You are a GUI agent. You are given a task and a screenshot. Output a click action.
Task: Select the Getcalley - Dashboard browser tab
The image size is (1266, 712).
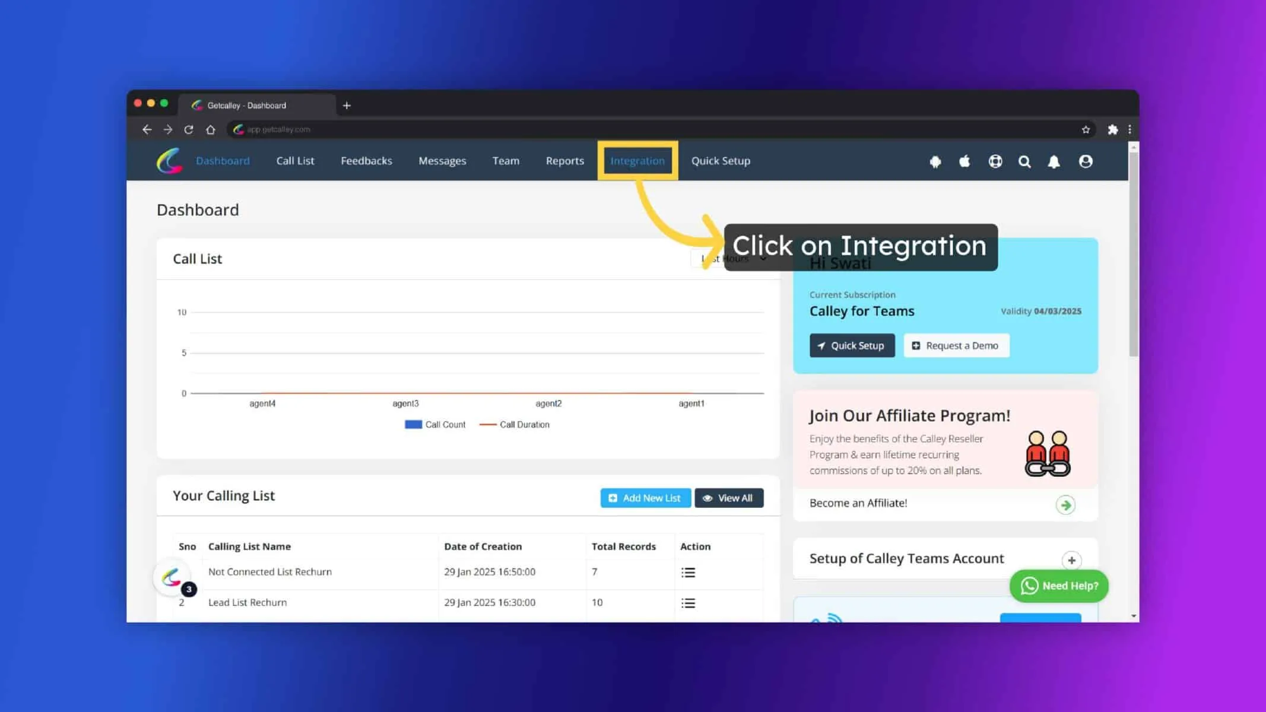256,106
